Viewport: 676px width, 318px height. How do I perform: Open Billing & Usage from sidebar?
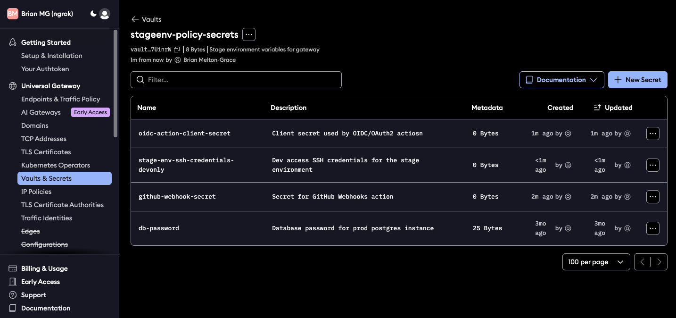pos(43,268)
